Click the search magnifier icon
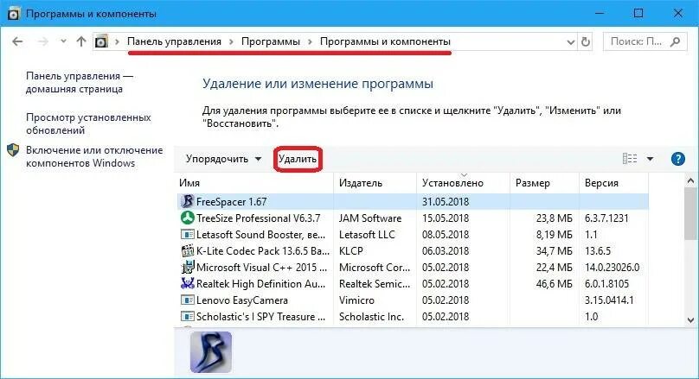 [x=676, y=41]
